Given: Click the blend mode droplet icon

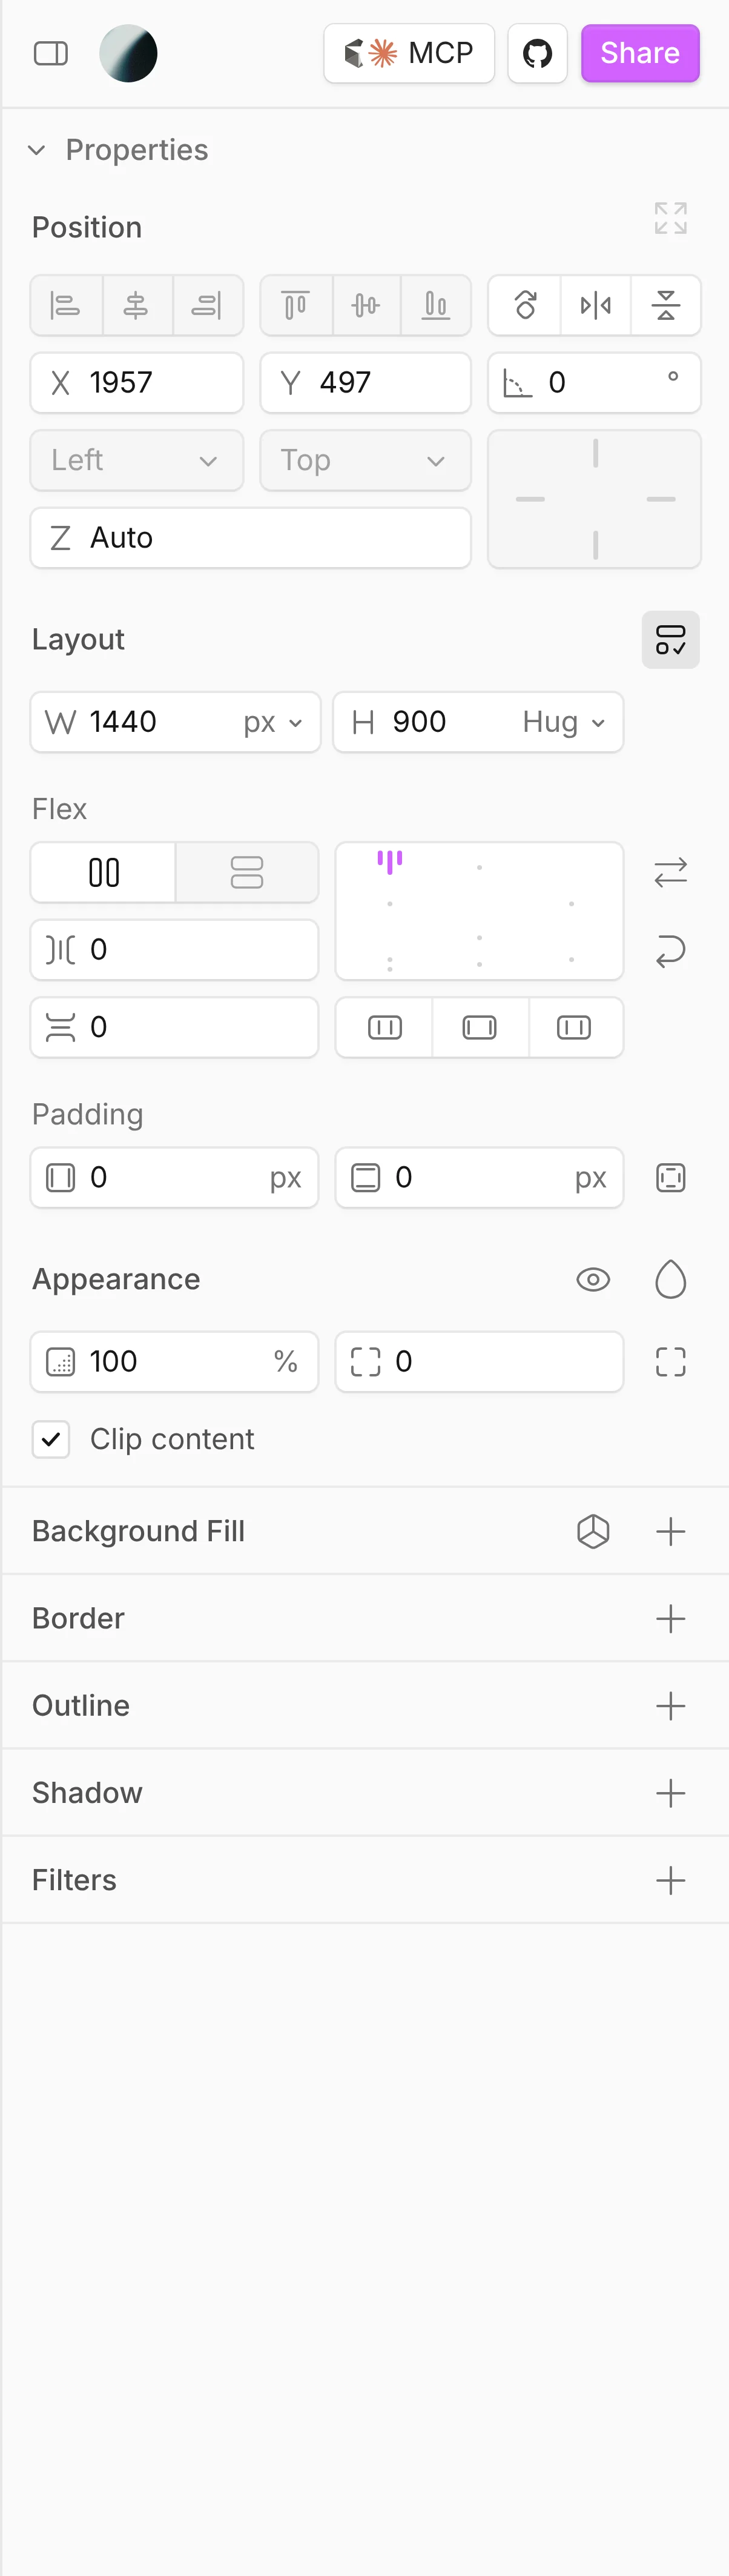Looking at the screenshot, I should [x=670, y=1280].
